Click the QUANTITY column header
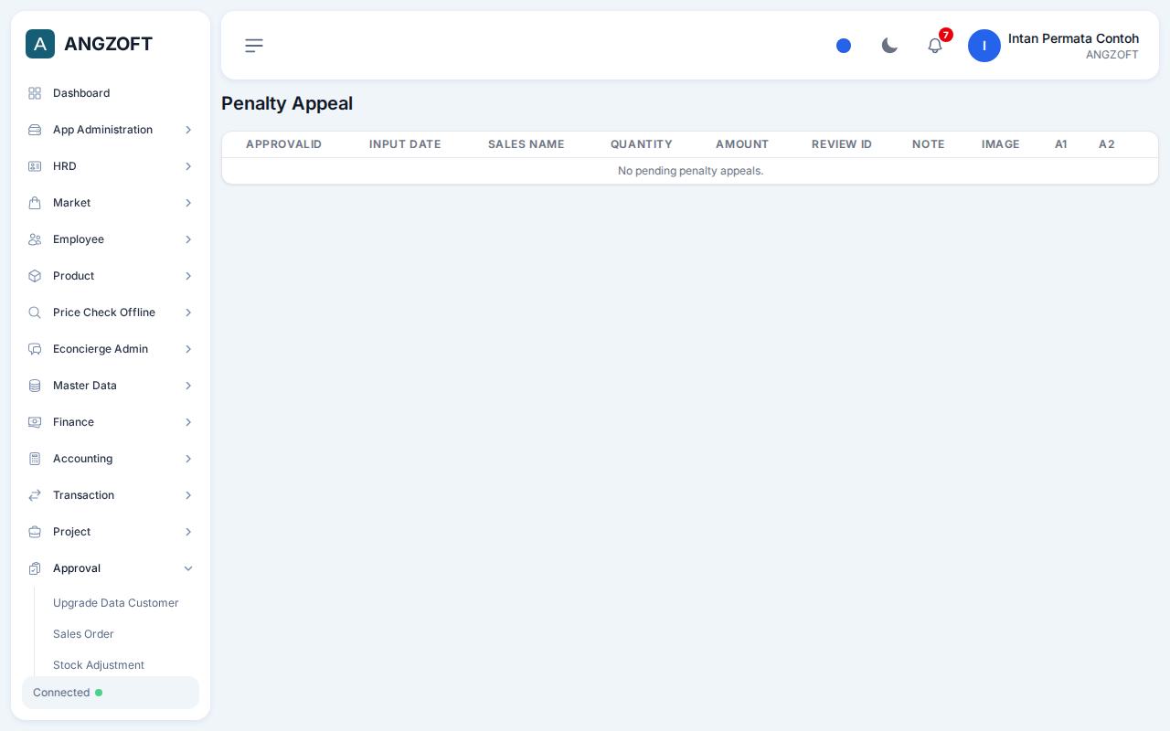 (642, 144)
